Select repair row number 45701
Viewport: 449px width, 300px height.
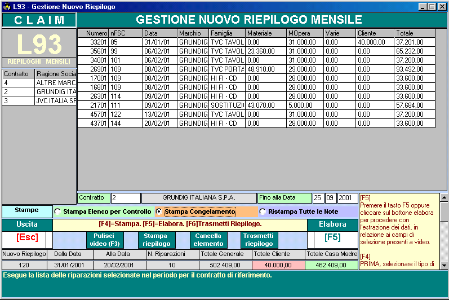click(x=256, y=114)
